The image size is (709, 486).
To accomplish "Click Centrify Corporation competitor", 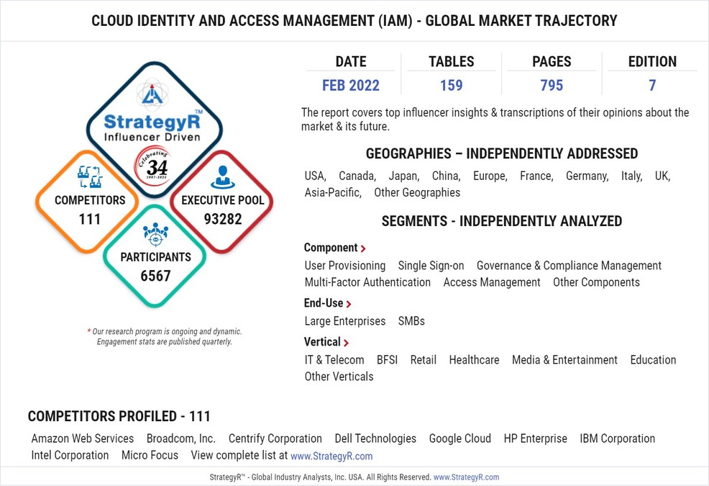I will pos(275,439).
